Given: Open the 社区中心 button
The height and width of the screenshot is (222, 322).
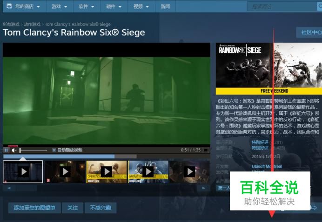Looking at the screenshot, I should (x=309, y=32).
